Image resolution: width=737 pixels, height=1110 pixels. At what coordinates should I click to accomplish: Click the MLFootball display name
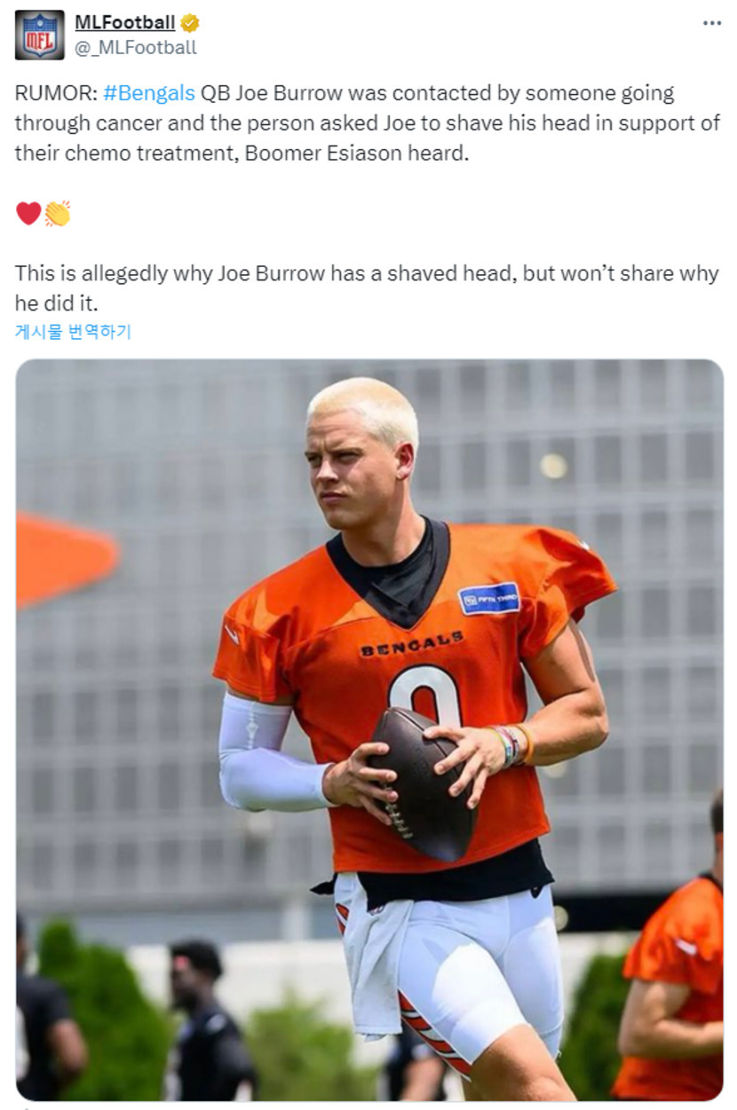[124, 23]
